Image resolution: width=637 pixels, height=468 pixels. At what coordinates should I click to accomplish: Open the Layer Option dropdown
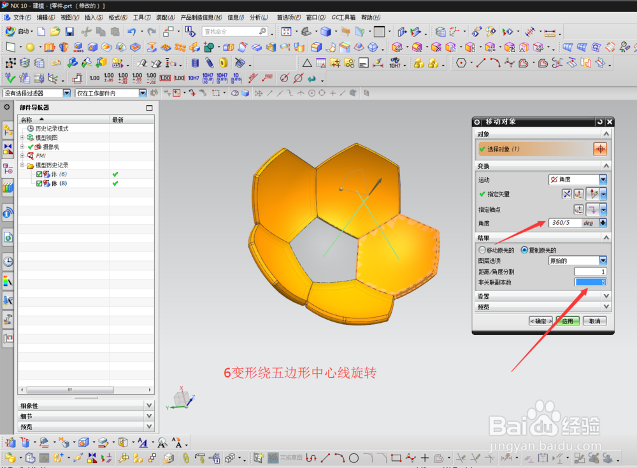click(x=603, y=260)
